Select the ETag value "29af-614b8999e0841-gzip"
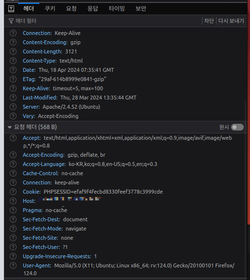Image resolution: width=250 pixels, height=280 pixels. tap(72, 79)
